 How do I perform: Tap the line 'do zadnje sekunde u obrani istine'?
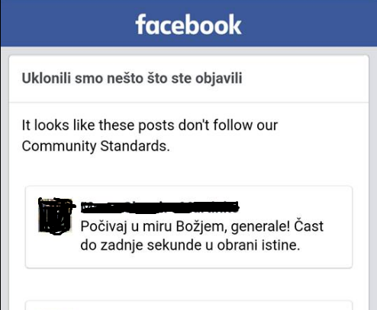(x=190, y=245)
